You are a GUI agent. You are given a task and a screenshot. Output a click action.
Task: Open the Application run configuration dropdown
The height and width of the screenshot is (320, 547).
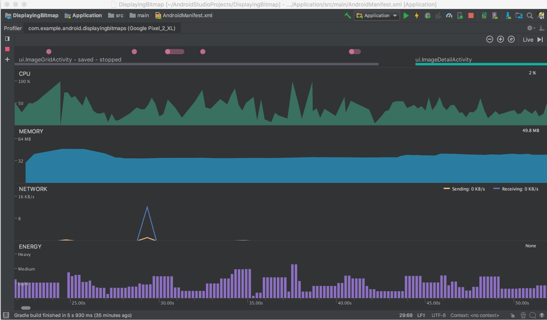coord(377,15)
